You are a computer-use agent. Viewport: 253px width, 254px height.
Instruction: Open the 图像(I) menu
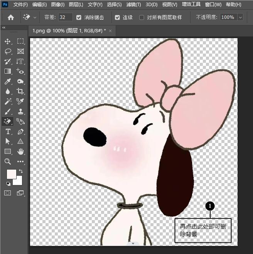pos(58,5)
